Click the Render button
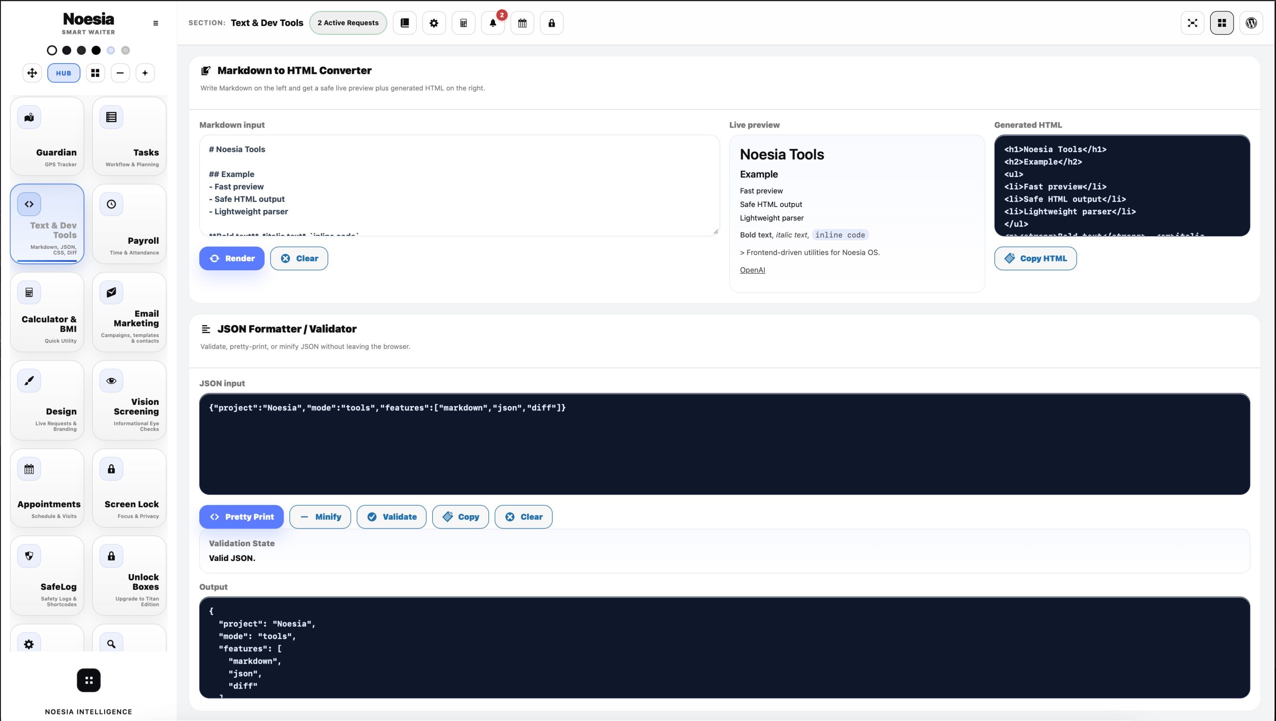Screen dimensions: 1276x721 232,258
